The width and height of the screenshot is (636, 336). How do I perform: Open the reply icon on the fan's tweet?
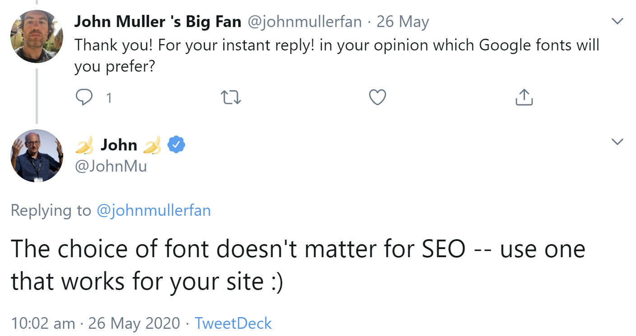[x=84, y=97]
